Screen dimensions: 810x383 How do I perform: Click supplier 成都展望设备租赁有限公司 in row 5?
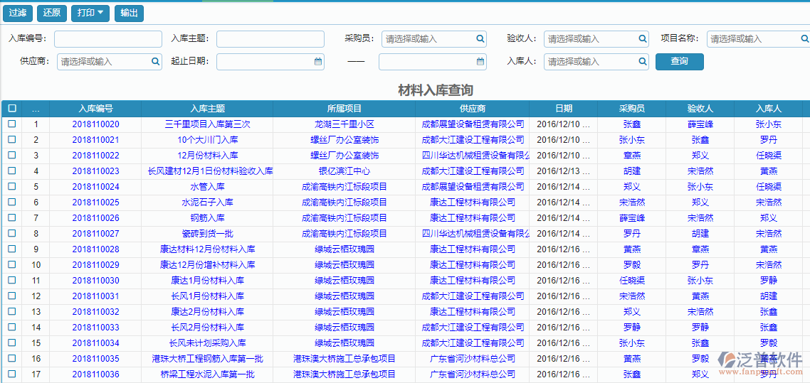click(x=473, y=187)
